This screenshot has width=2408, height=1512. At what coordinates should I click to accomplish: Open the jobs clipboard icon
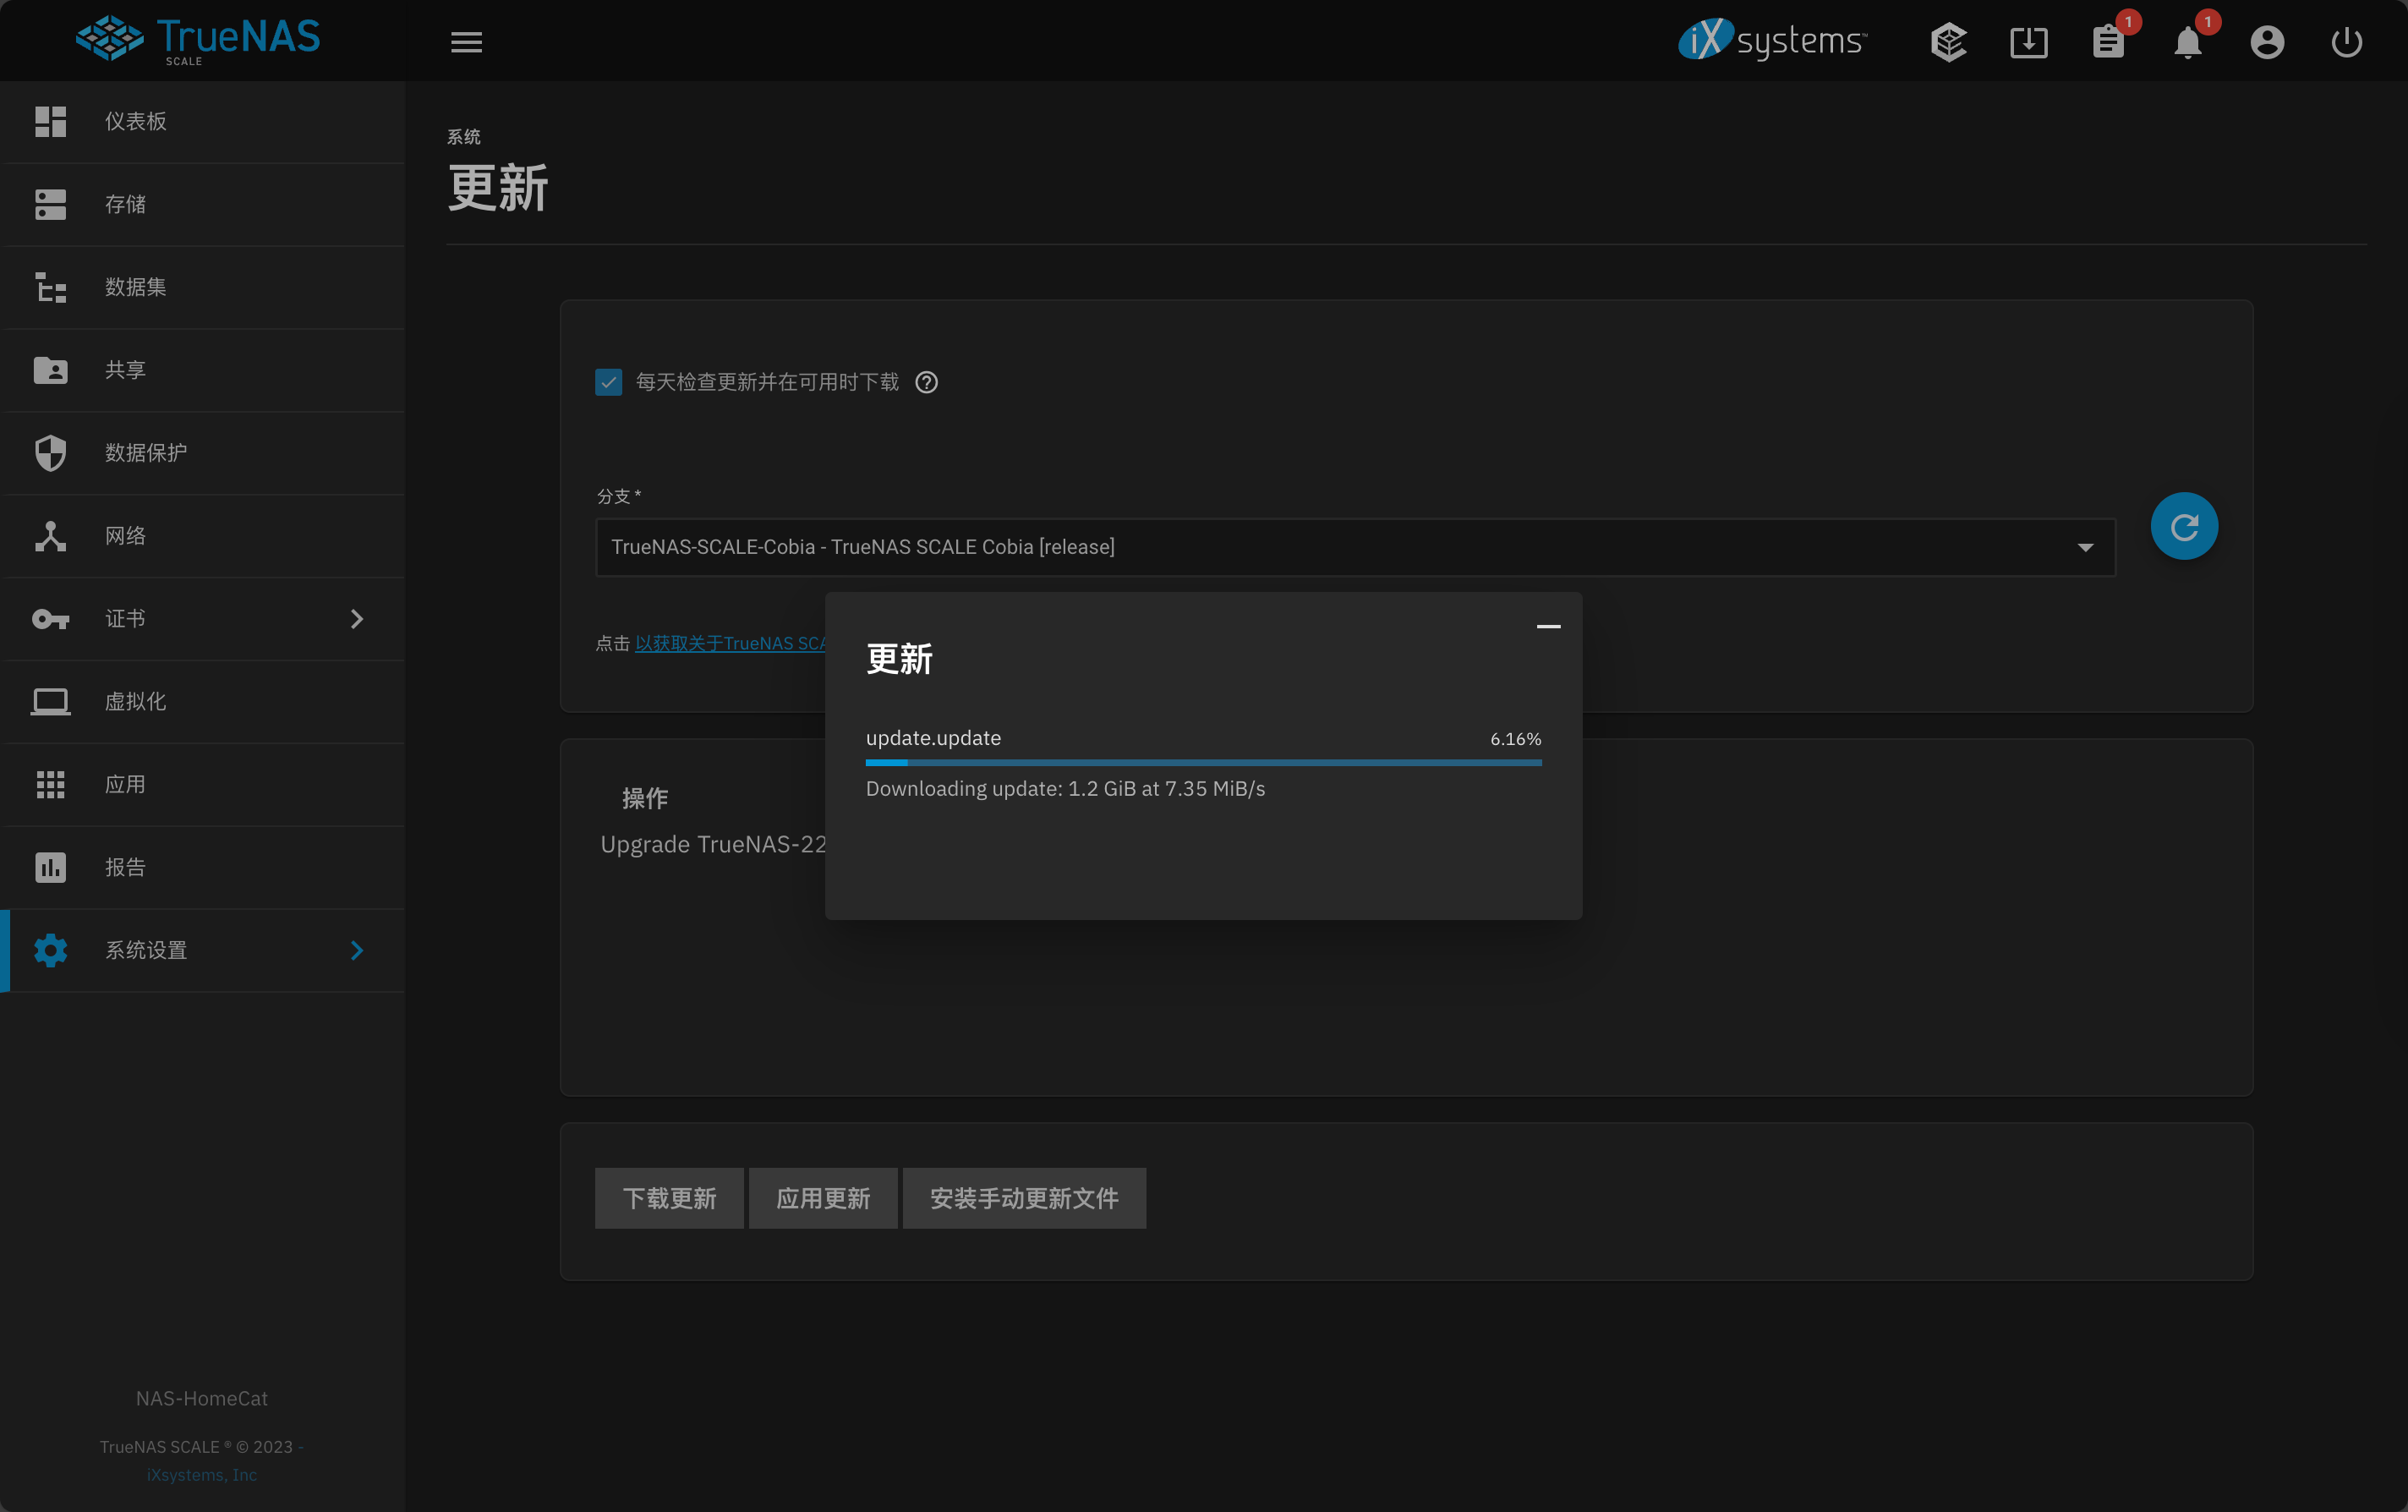click(2108, 42)
